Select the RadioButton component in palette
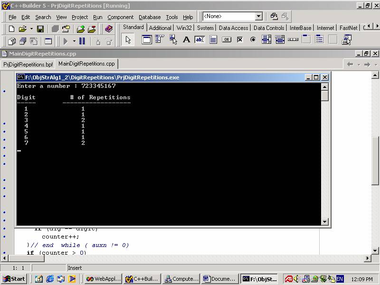This screenshot has height=285, width=380. 253,40
